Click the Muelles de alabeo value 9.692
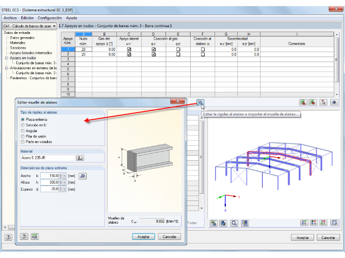This screenshot has height=258, width=345. pyautogui.click(x=152, y=221)
